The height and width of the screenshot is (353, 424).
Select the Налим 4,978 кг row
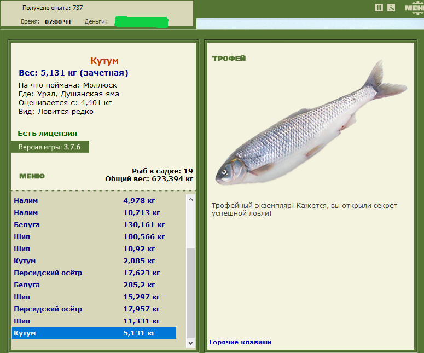(x=94, y=201)
